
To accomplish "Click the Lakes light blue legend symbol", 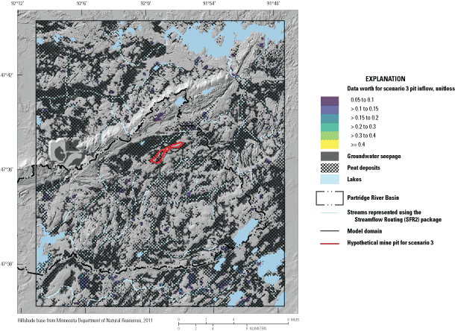I will [329, 180].
